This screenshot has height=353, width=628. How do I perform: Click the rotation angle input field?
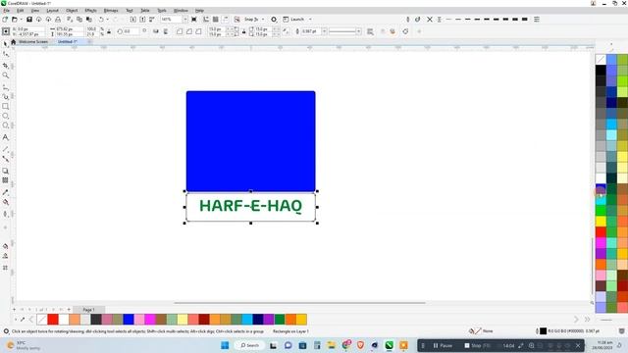pyautogui.click(x=131, y=31)
